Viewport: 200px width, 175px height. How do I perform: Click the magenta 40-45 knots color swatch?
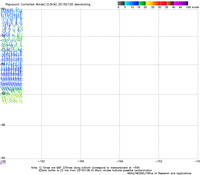coord(177,3)
